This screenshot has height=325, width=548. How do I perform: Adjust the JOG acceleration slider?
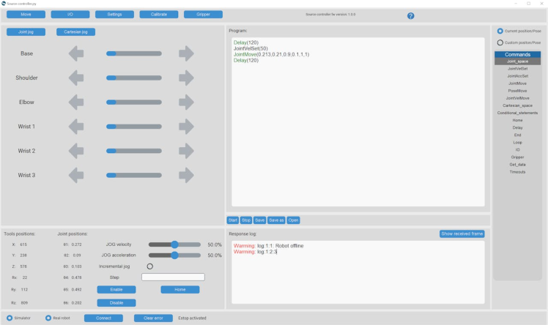[174, 255]
